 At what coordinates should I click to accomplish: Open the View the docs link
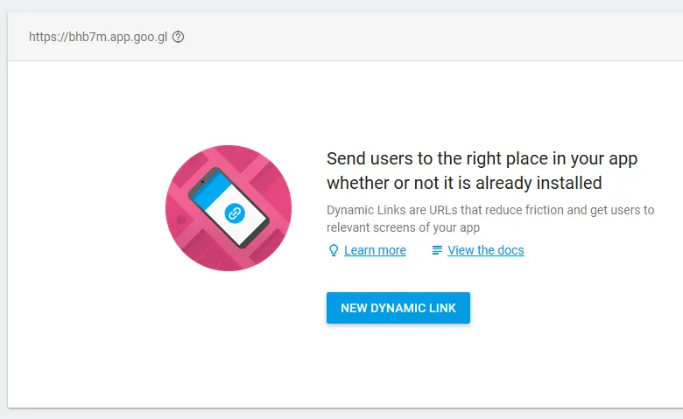(486, 250)
